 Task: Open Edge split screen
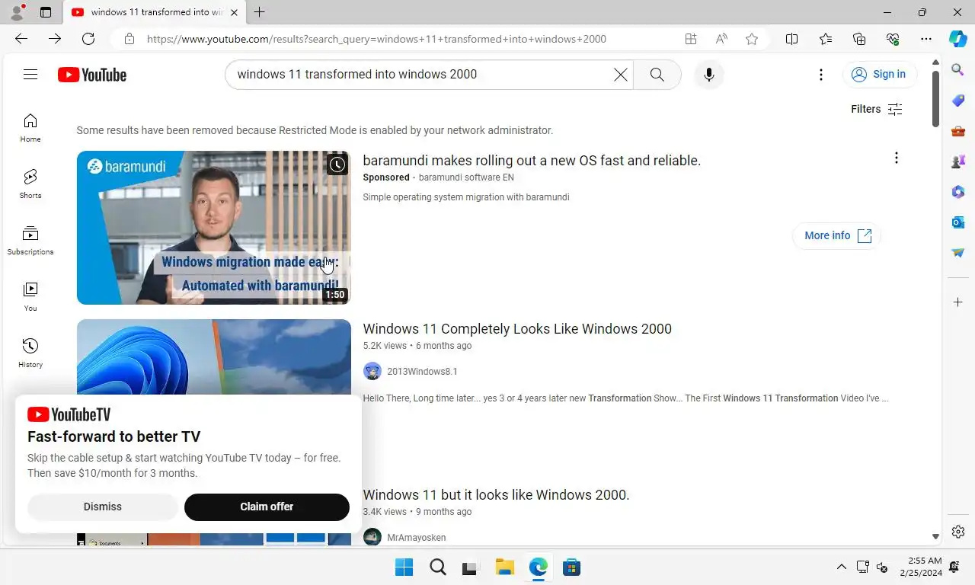[791, 39]
